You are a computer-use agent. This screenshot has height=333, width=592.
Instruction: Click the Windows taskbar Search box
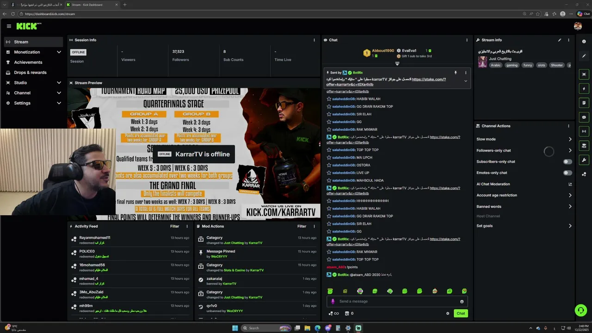[266, 328]
